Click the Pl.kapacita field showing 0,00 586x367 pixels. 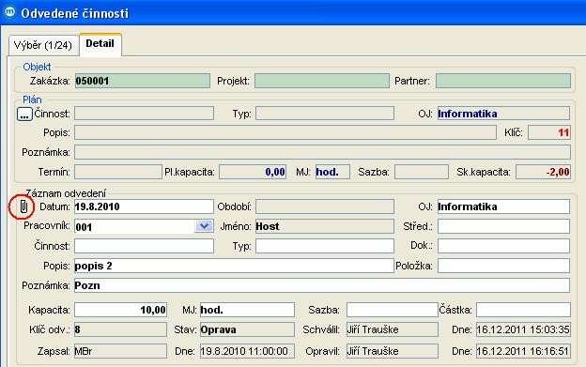pos(253,172)
